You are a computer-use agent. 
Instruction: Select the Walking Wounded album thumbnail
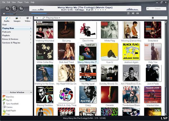coord(45,30)
